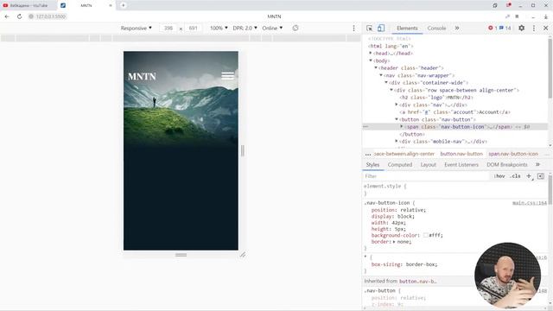553x311 pixels.
Task: Toggle the :hov element state panel
Action: [x=499, y=176]
